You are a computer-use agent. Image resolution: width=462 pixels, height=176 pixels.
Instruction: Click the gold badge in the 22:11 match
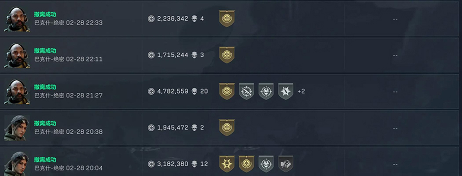point(227,55)
